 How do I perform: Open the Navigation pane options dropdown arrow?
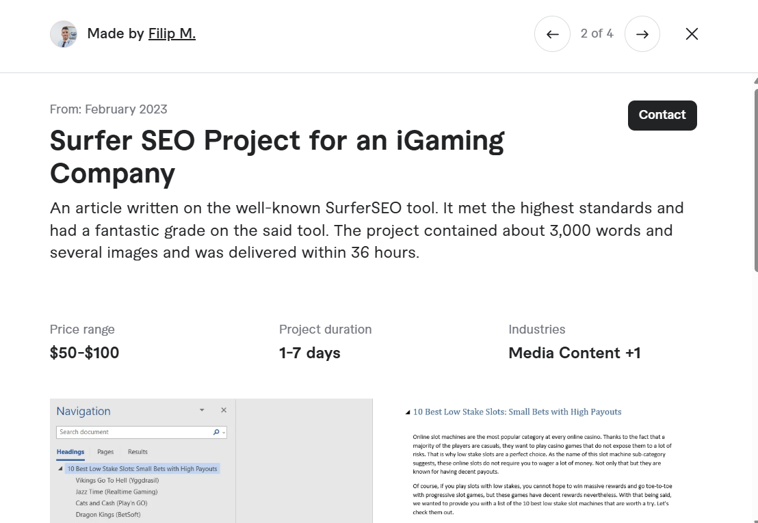pyautogui.click(x=202, y=410)
